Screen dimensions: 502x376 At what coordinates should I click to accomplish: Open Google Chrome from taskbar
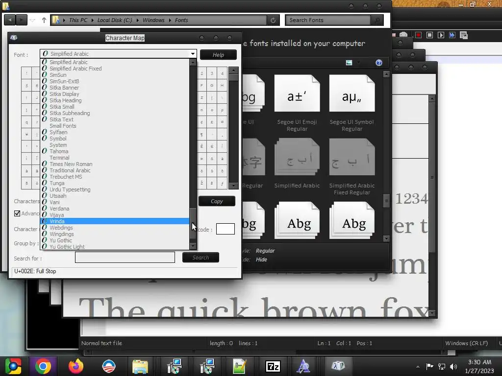(43, 366)
